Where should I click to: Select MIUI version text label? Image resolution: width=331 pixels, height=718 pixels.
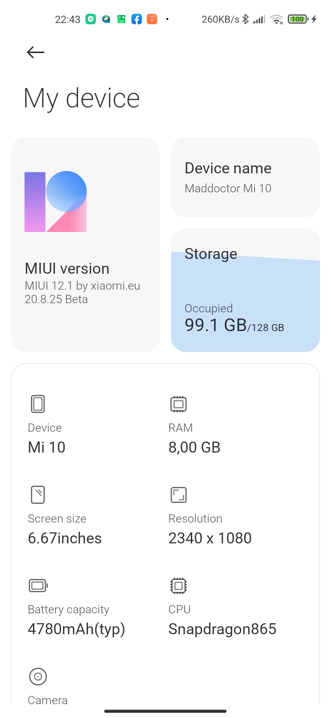[x=67, y=268]
